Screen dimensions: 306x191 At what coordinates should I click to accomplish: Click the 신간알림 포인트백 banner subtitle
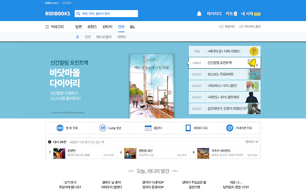point(69,63)
